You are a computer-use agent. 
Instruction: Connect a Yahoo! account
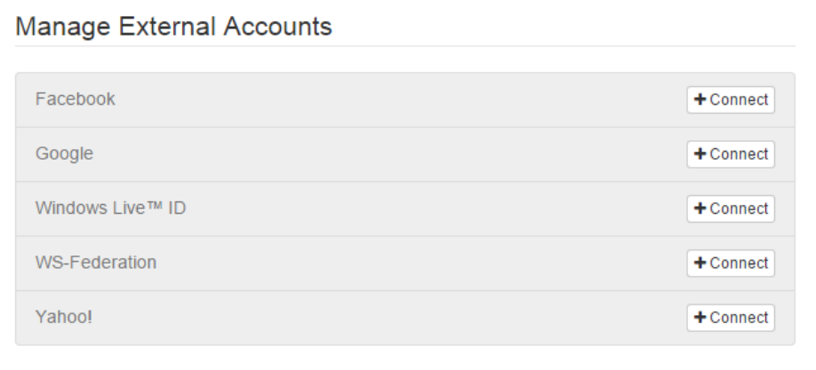pyautogui.click(x=731, y=318)
